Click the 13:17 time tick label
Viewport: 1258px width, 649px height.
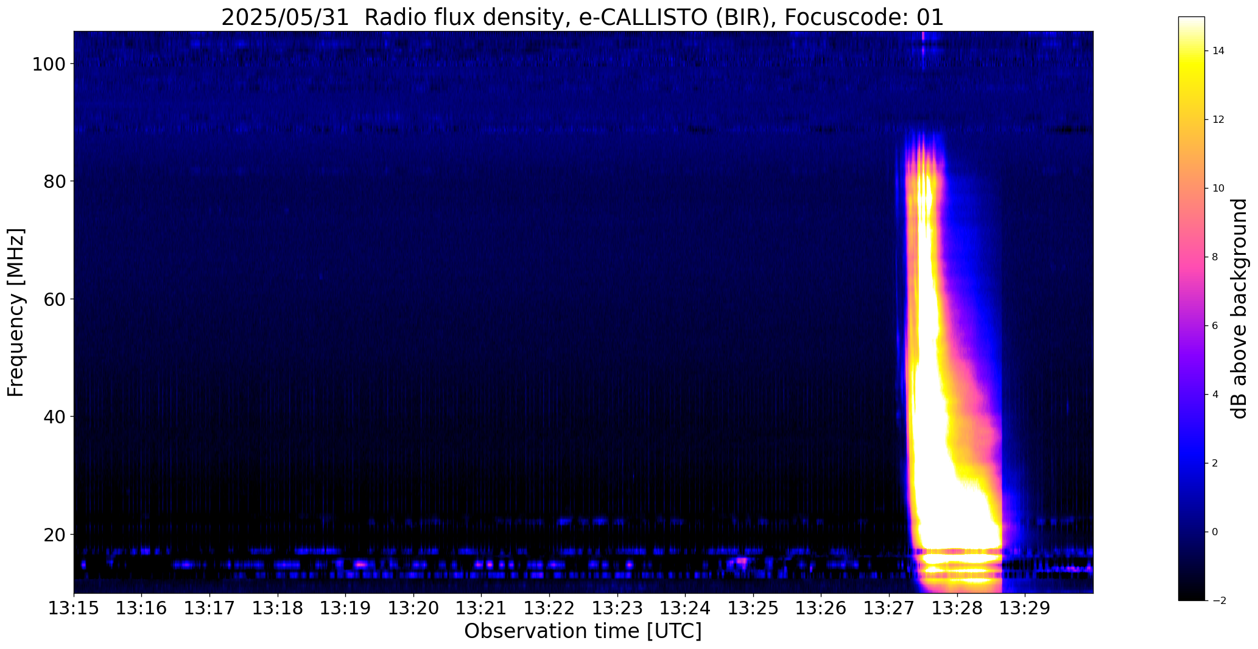point(210,608)
